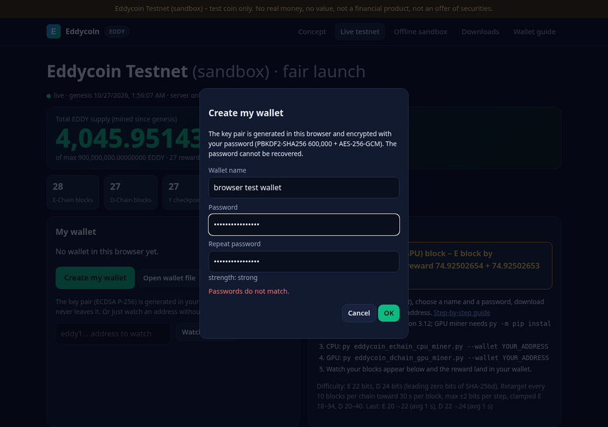Viewport: 608px width, 427px height.
Task: Click the Eddycoin brand name
Action: coord(82,32)
